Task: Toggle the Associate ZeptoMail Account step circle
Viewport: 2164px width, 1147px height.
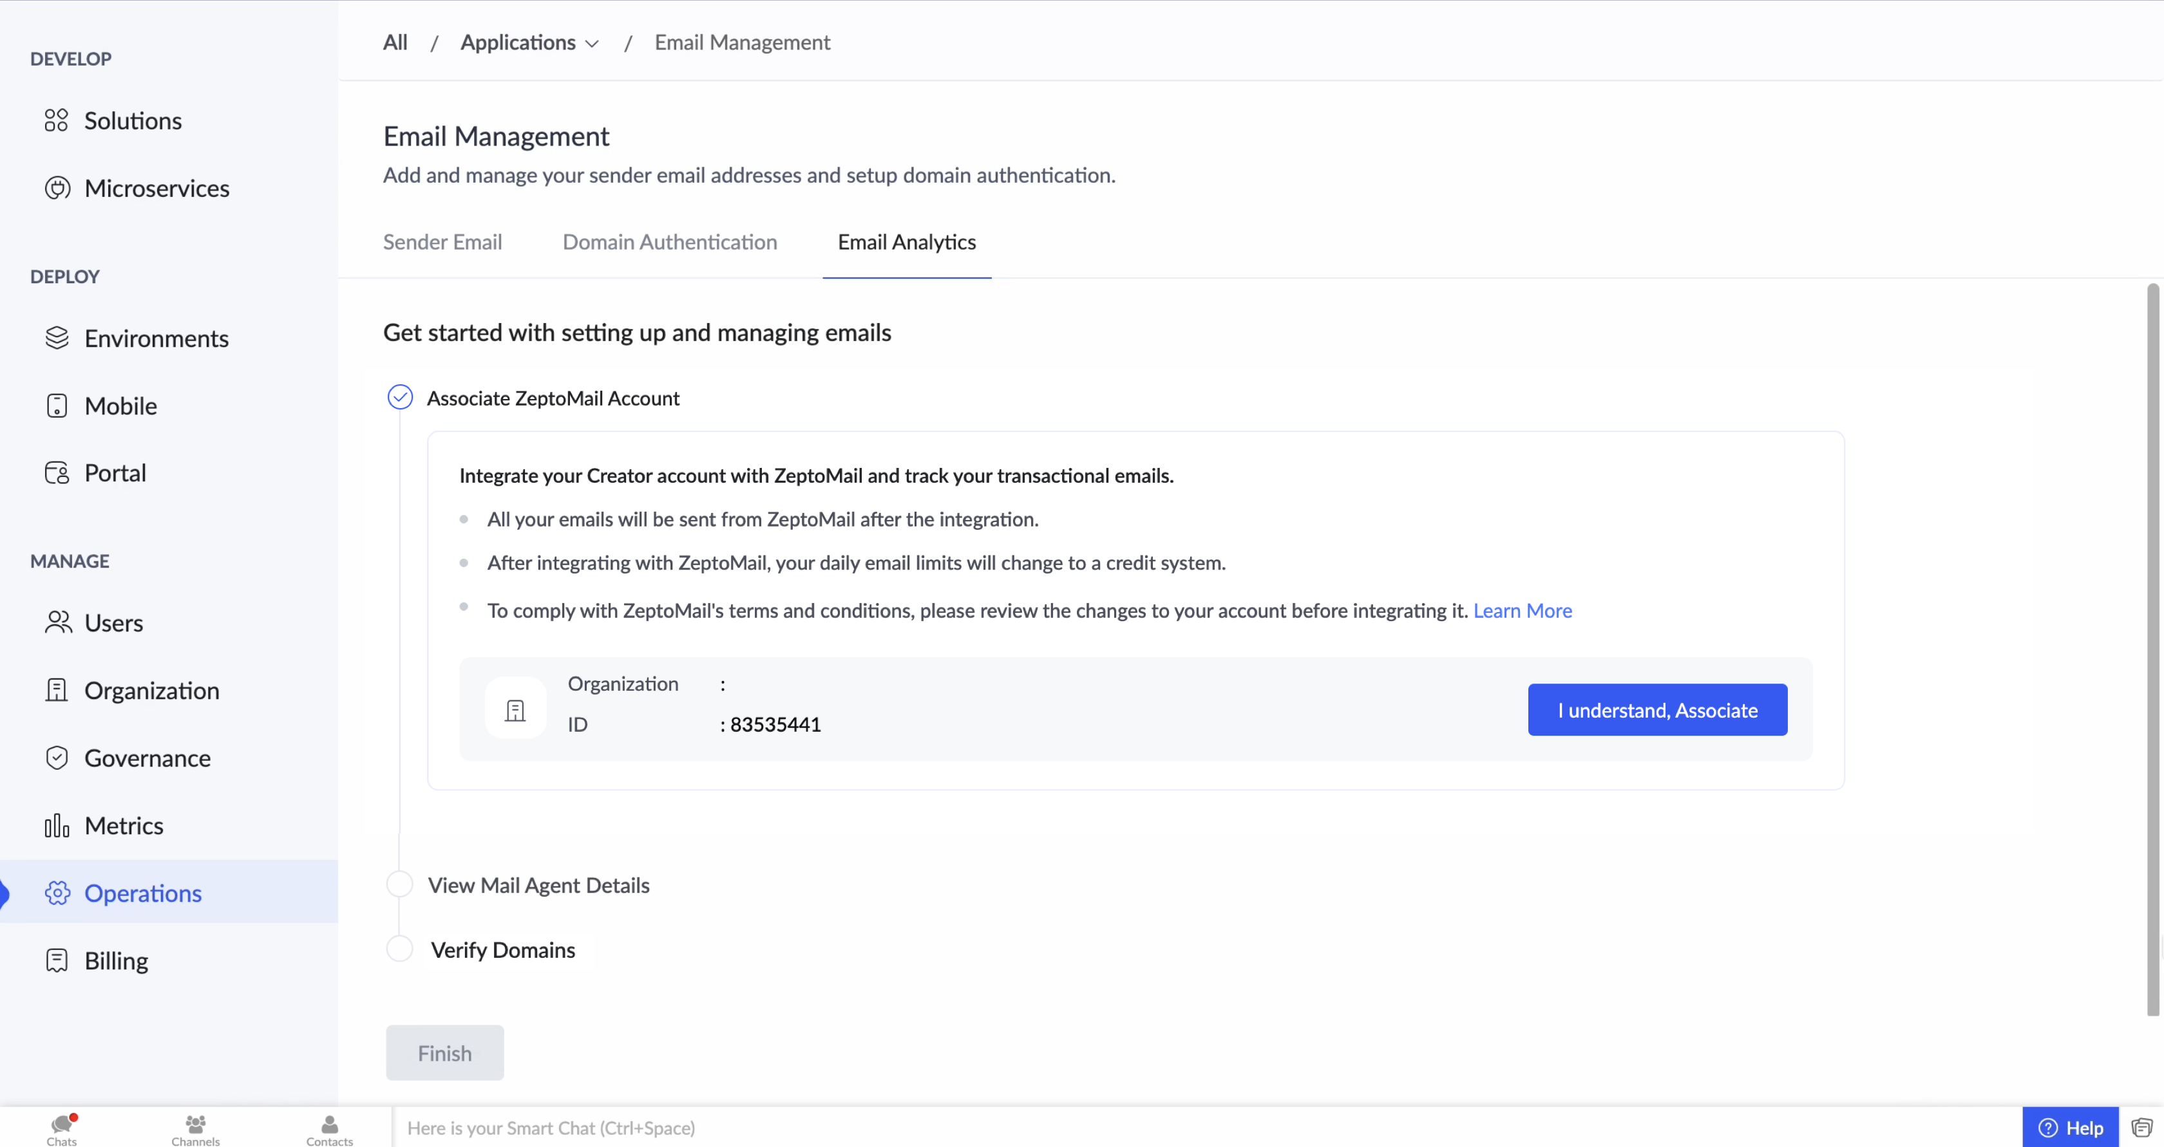Action: pyautogui.click(x=400, y=397)
